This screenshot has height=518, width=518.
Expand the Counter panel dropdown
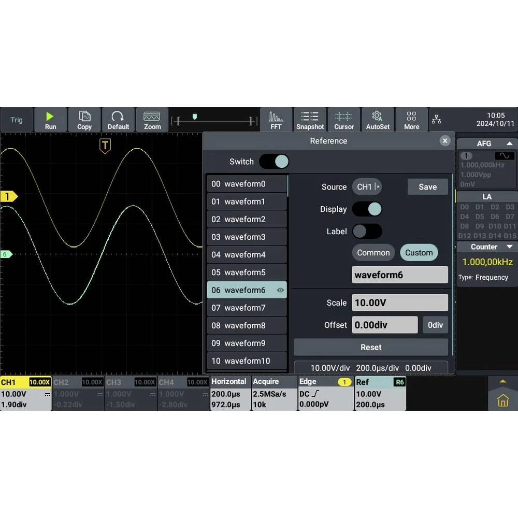click(509, 247)
